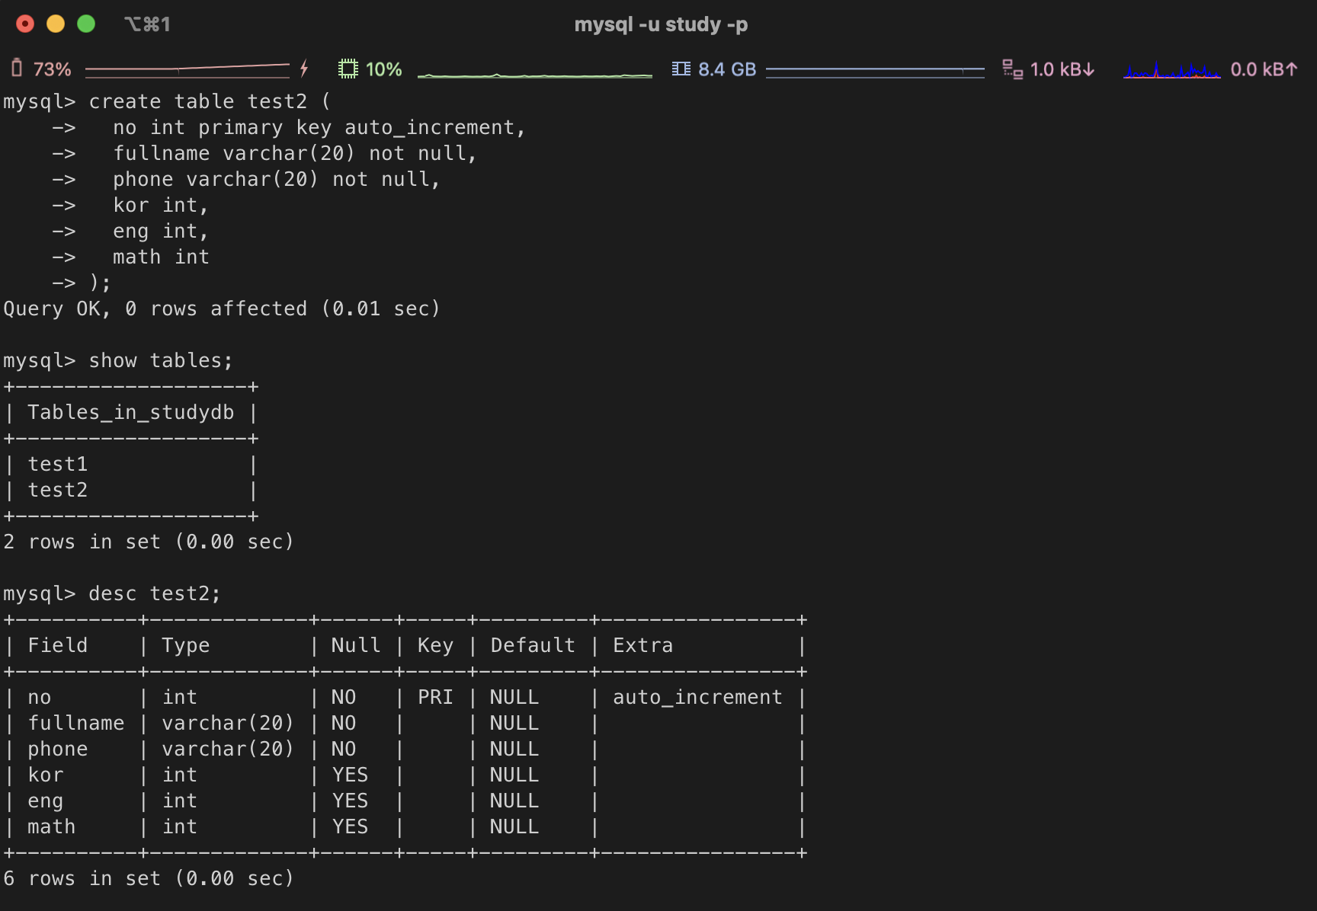This screenshot has width=1317, height=911.
Task: Click the 'PRI' key cell
Action: pyautogui.click(x=435, y=697)
